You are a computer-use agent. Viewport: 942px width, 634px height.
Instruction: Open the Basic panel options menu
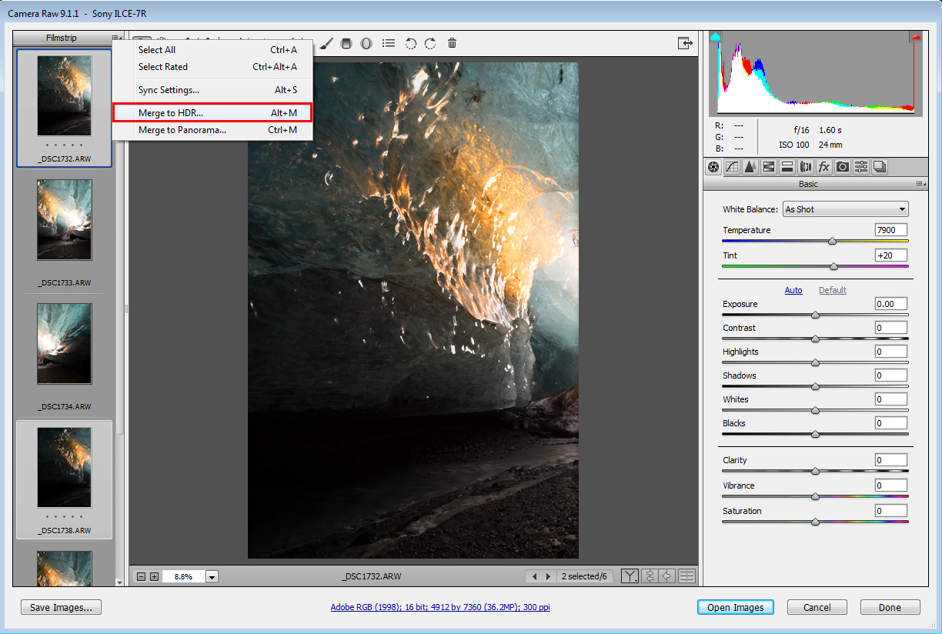coord(920,184)
